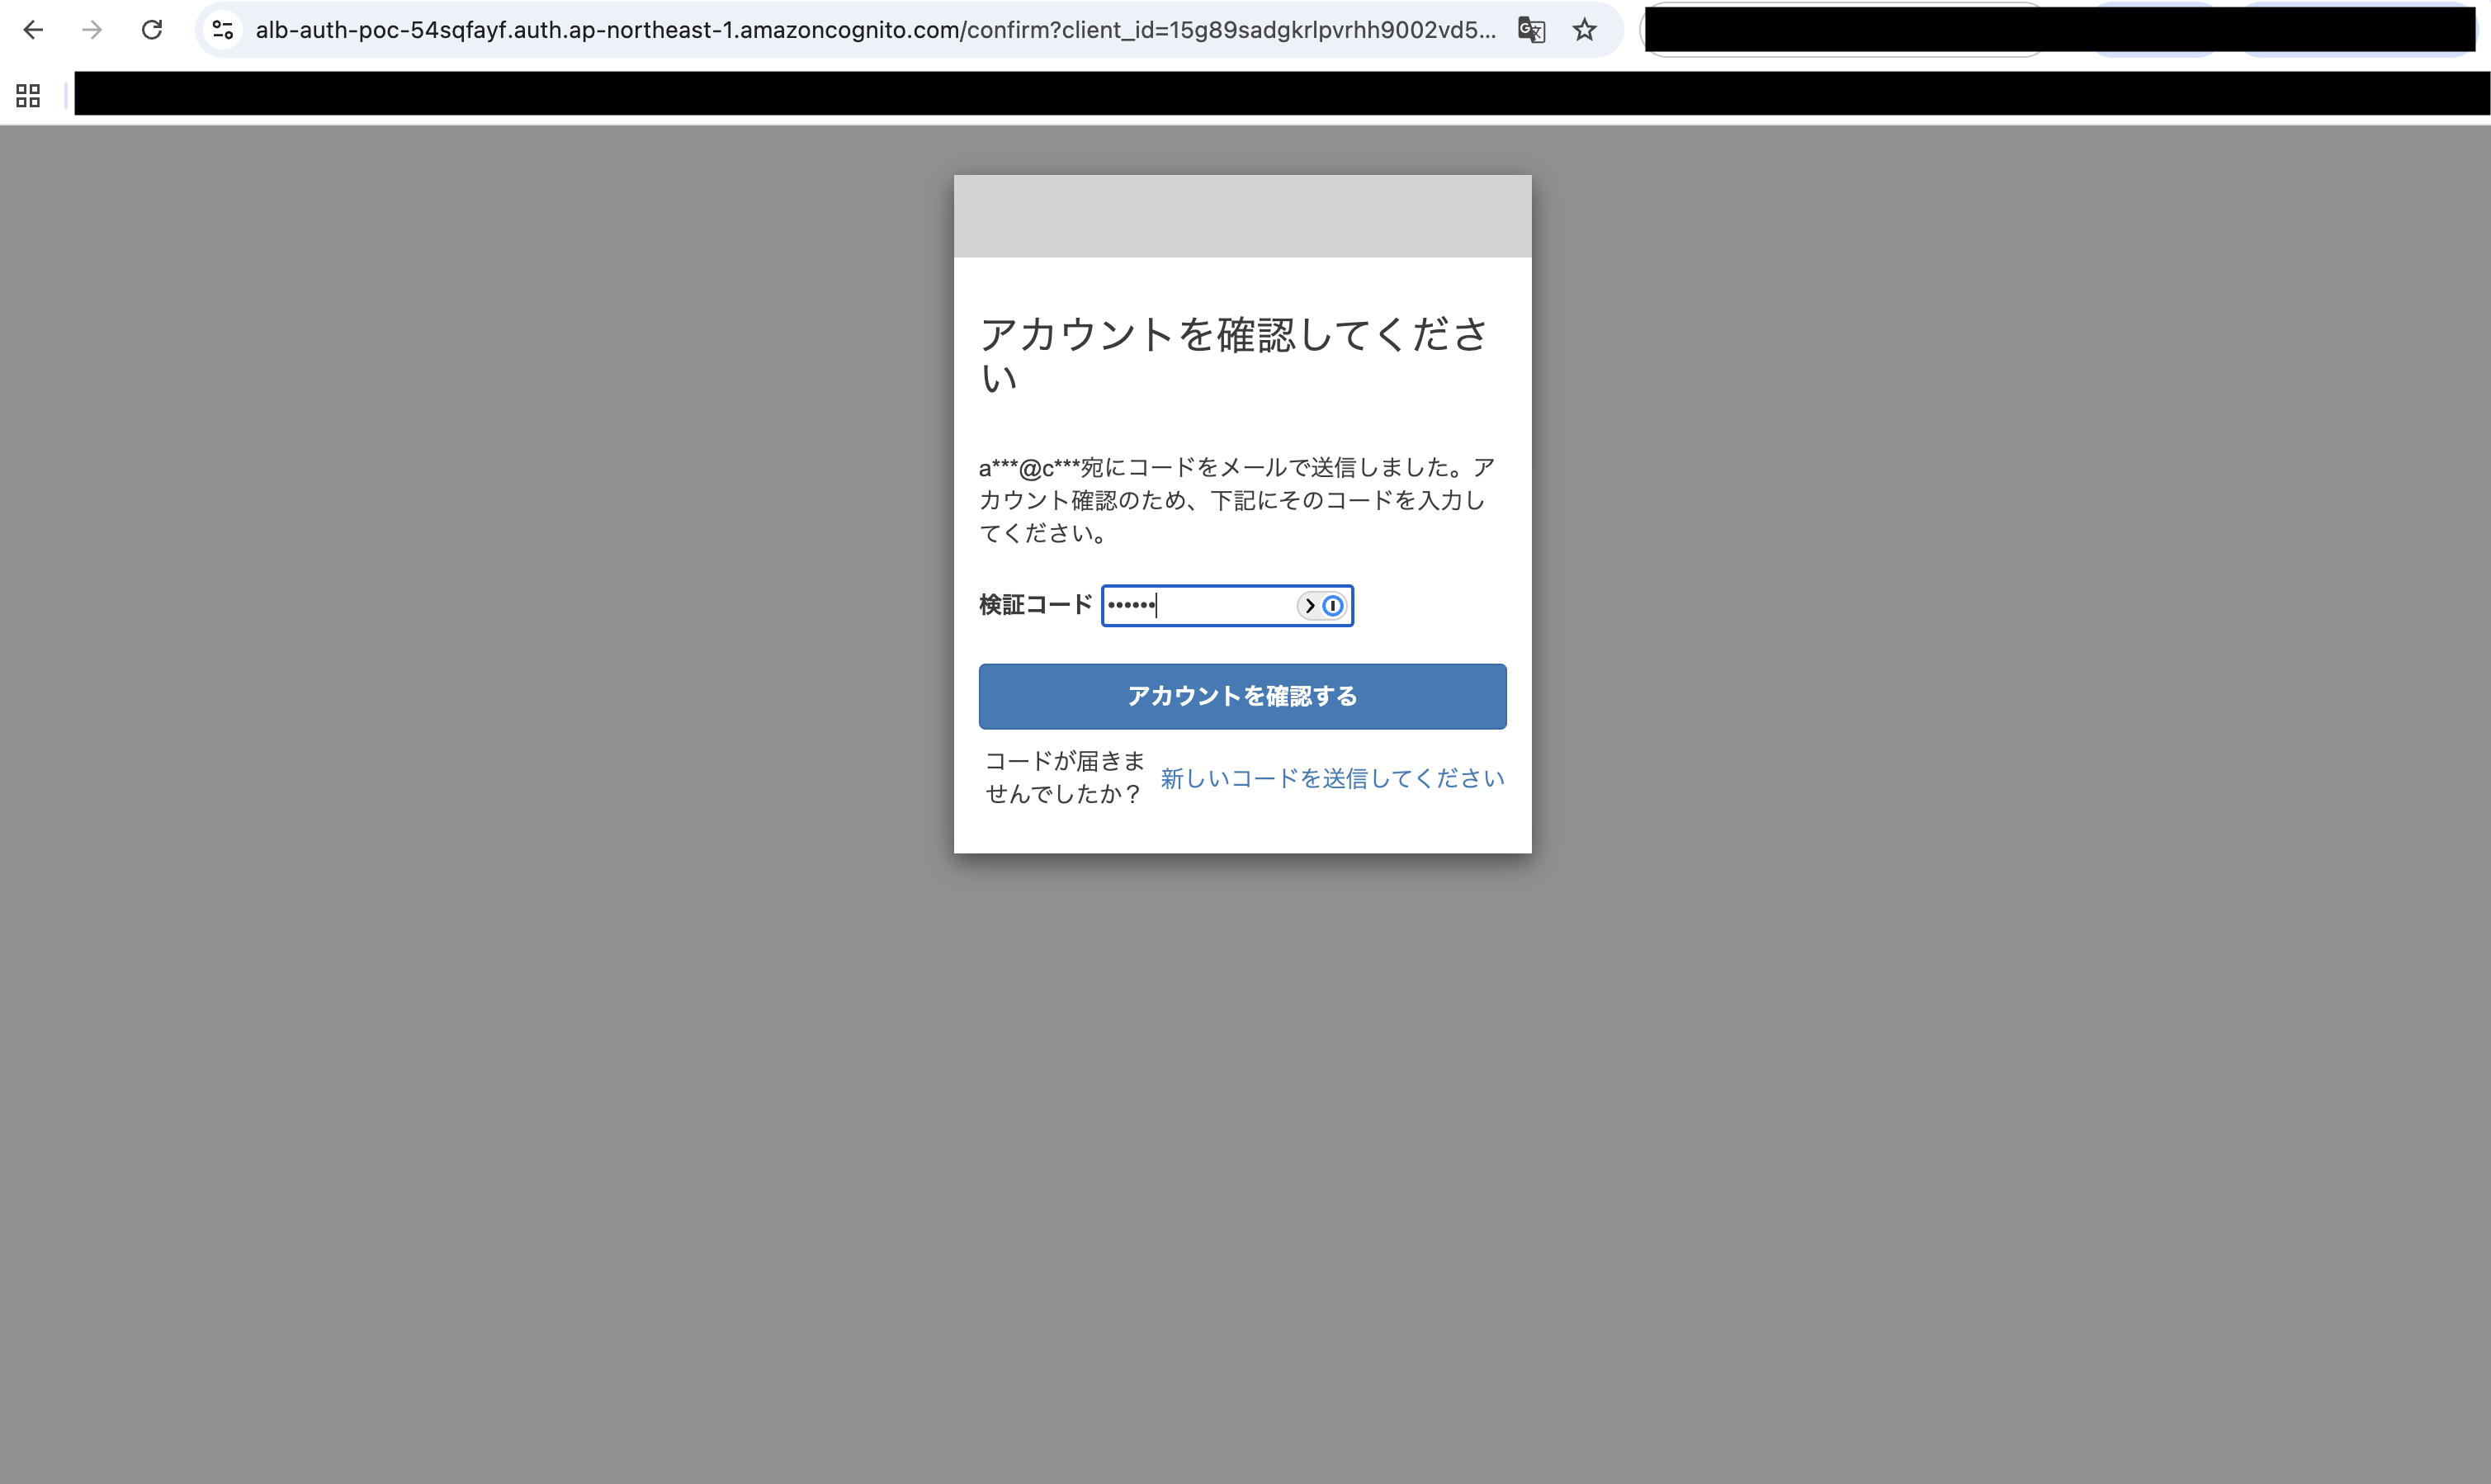Bookmark this page with the star
Screen dimensions: 2491x1484
click(1584, 30)
